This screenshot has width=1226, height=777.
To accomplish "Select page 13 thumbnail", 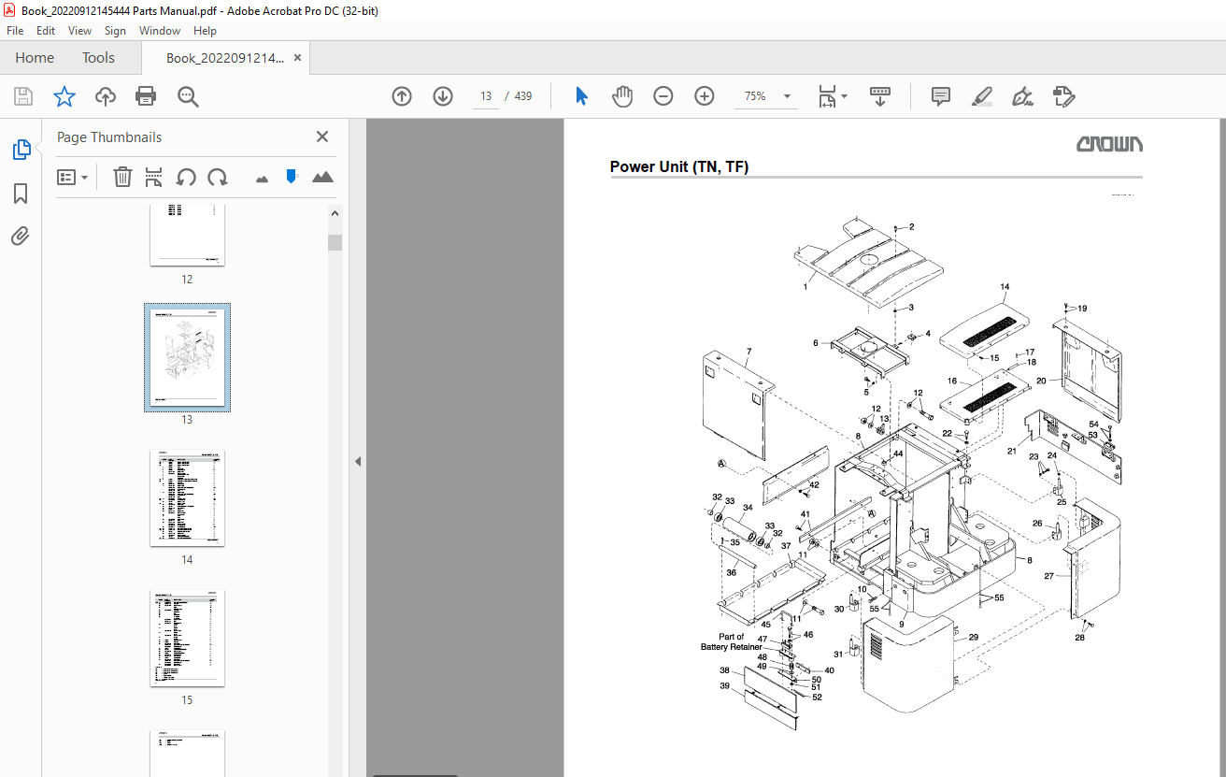I will click(187, 357).
